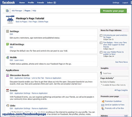Open 'Introducing per post analytics for Pages' news
Screen dimensions: 132x117
[115, 36]
